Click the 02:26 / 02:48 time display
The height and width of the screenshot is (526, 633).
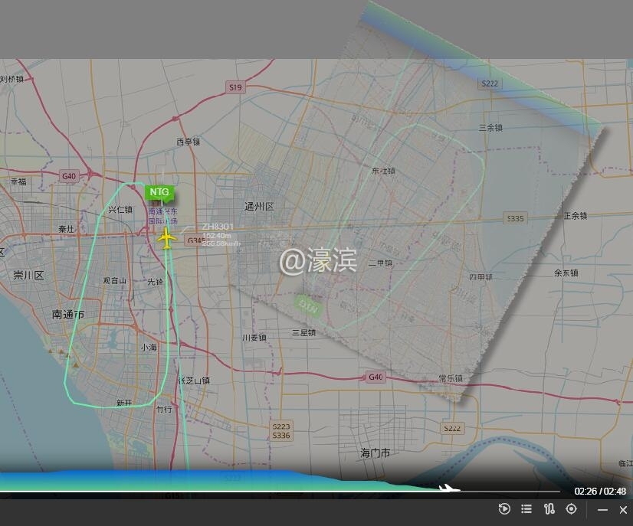[x=599, y=492]
